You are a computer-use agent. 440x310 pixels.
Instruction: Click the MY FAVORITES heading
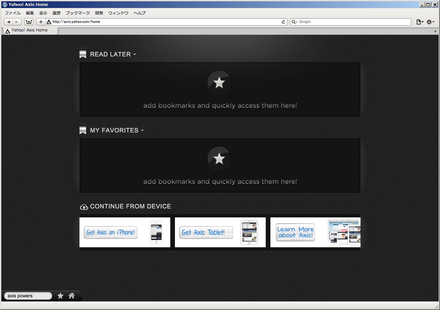114,130
